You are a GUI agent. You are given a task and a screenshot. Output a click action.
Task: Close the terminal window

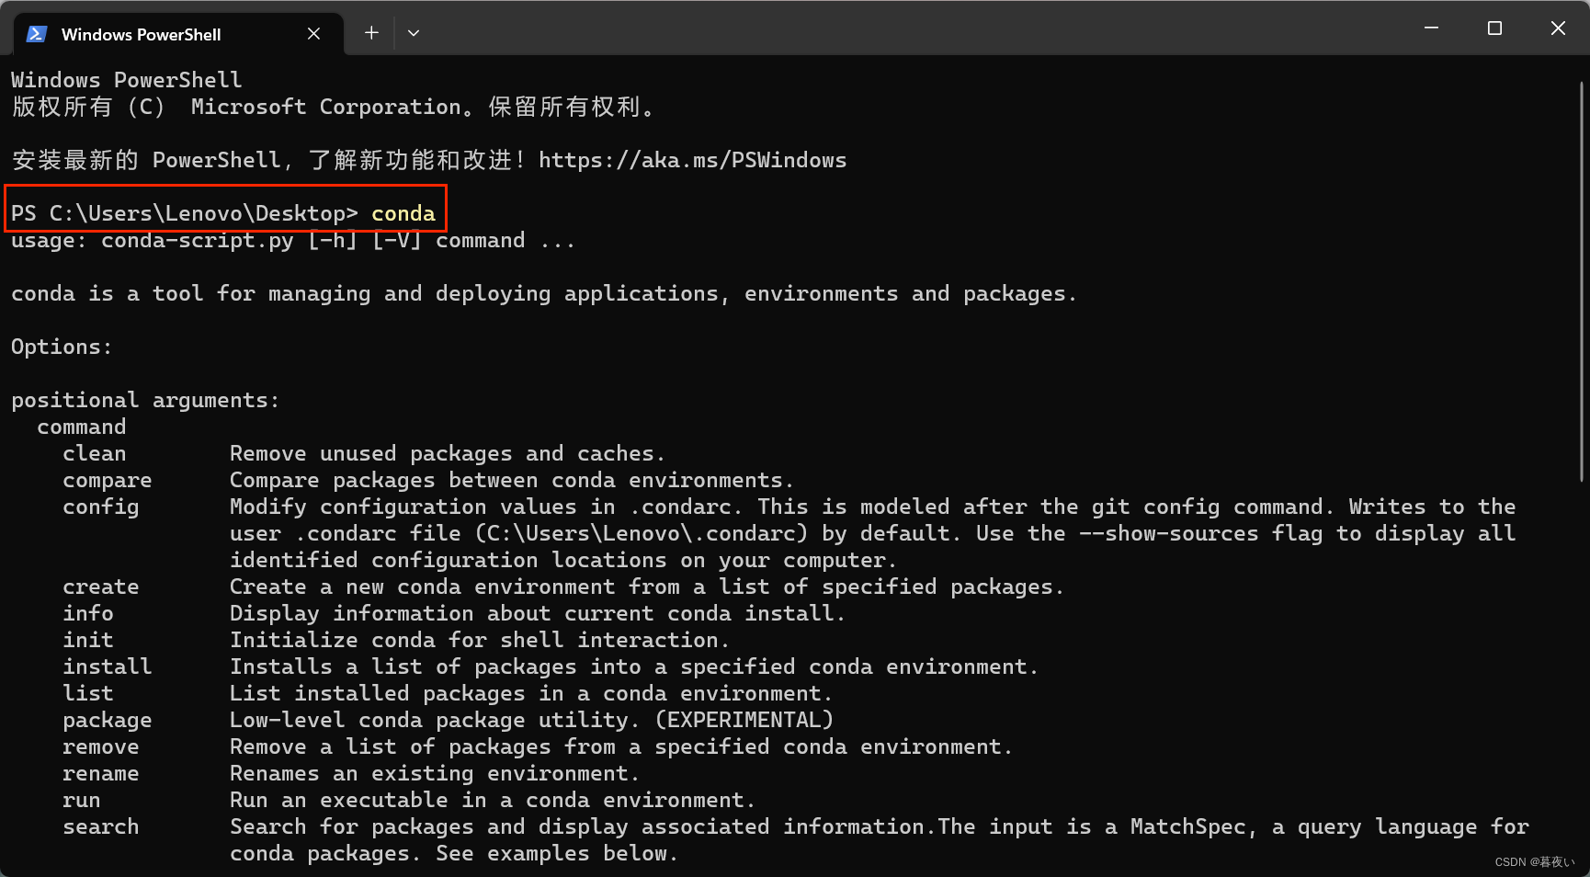[1558, 28]
